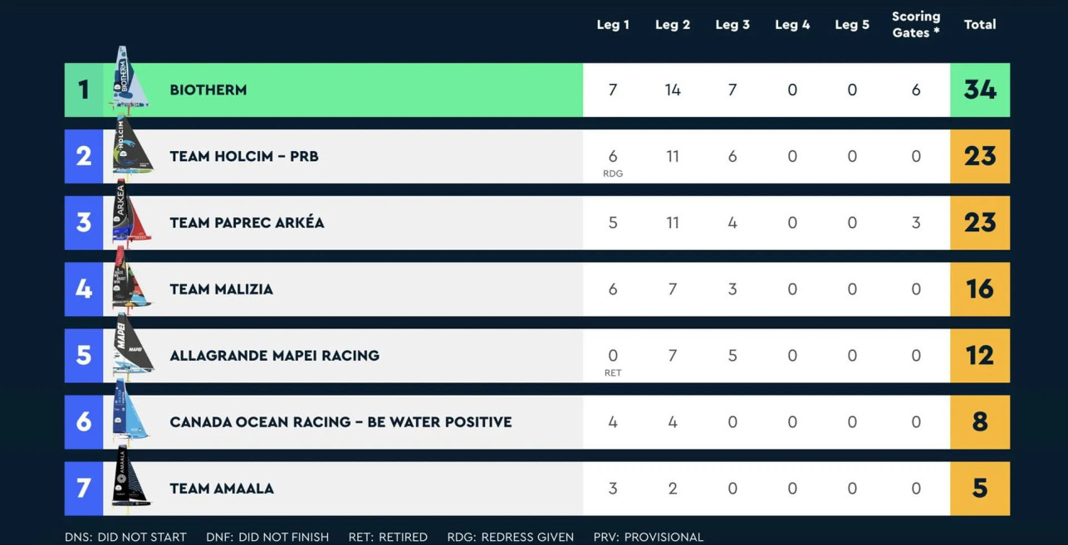Viewport: 1068px width, 545px height.
Task: Click the Allagrande Mapei Racing boat icon
Action: click(131, 349)
